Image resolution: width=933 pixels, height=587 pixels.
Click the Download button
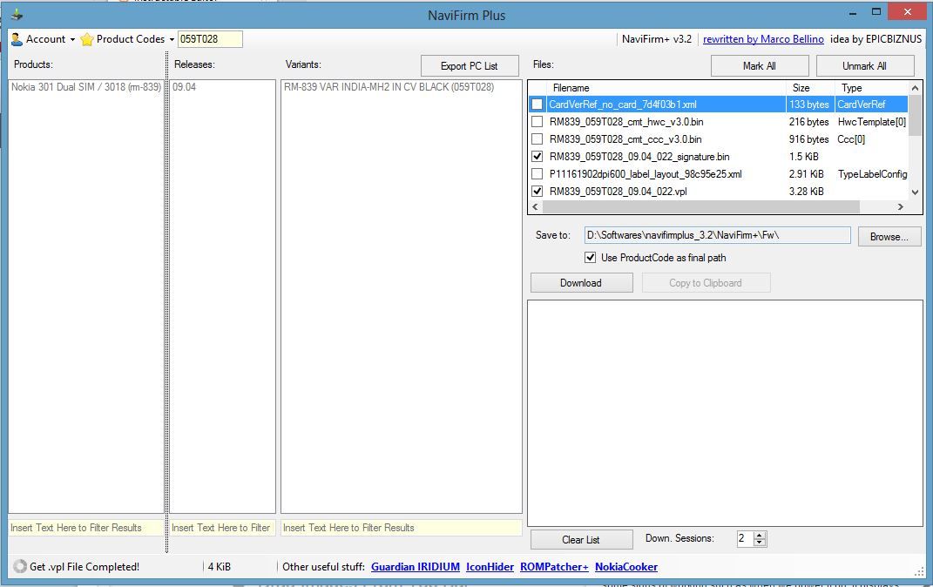(x=581, y=282)
